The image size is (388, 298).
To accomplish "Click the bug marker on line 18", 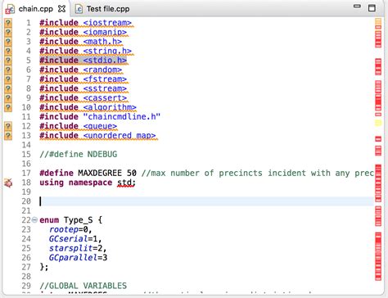I will pyautogui.click(x=8, y=183).
